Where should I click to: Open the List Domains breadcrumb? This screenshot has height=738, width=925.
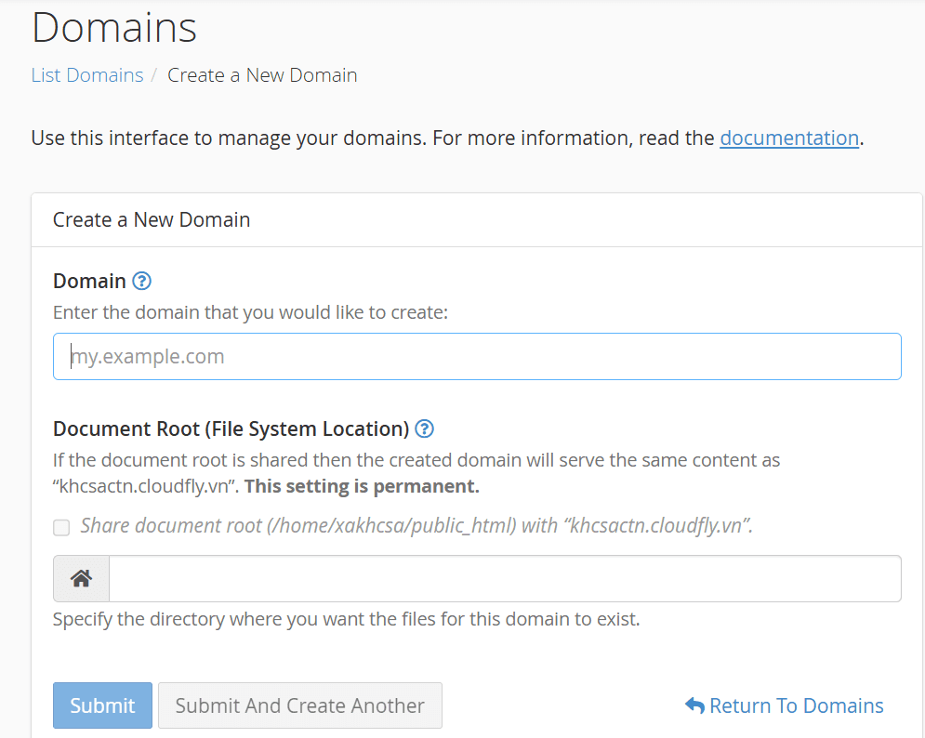(x=87, y=75)
